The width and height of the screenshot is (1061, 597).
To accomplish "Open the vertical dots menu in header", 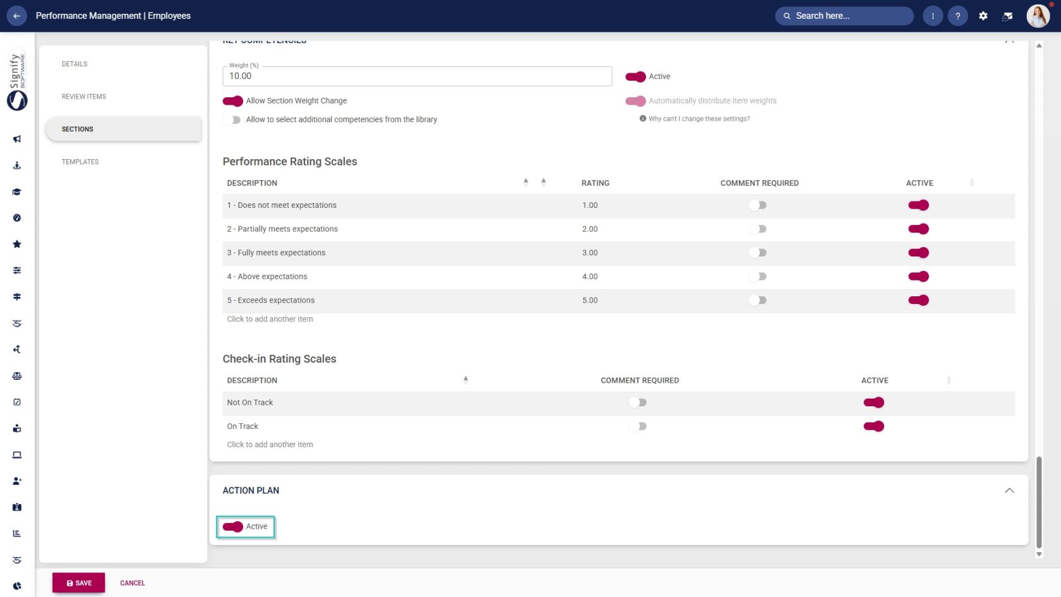I will [932, 16].
